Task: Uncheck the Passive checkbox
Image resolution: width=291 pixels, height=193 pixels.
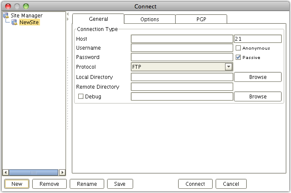Action: click(238, 57)
